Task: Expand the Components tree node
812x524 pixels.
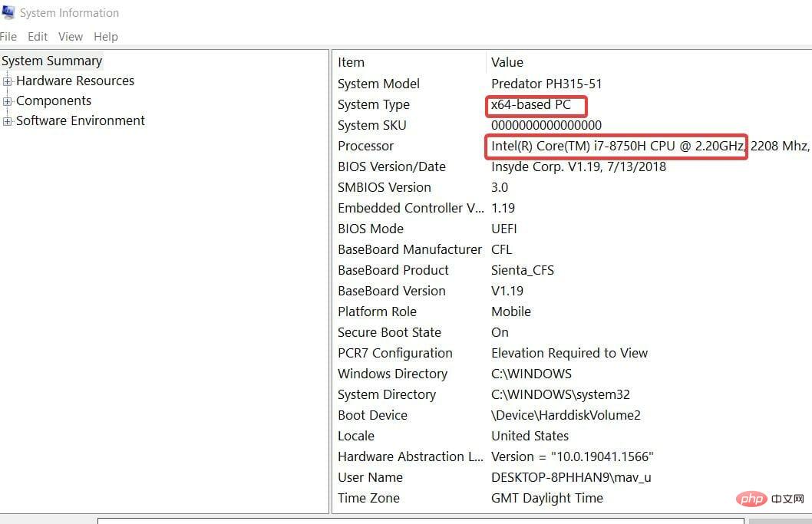Action: [x=6, y=101]
